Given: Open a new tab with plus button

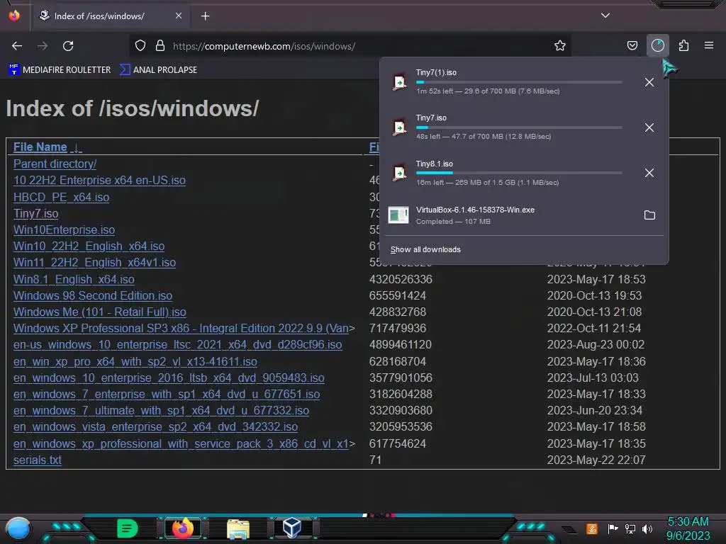Looking at the screenshot, I should click(205, 16).
